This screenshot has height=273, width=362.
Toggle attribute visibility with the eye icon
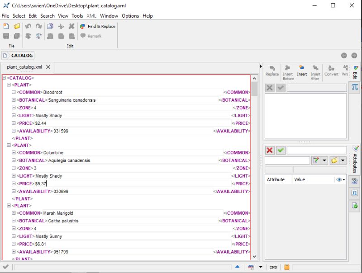339,179
